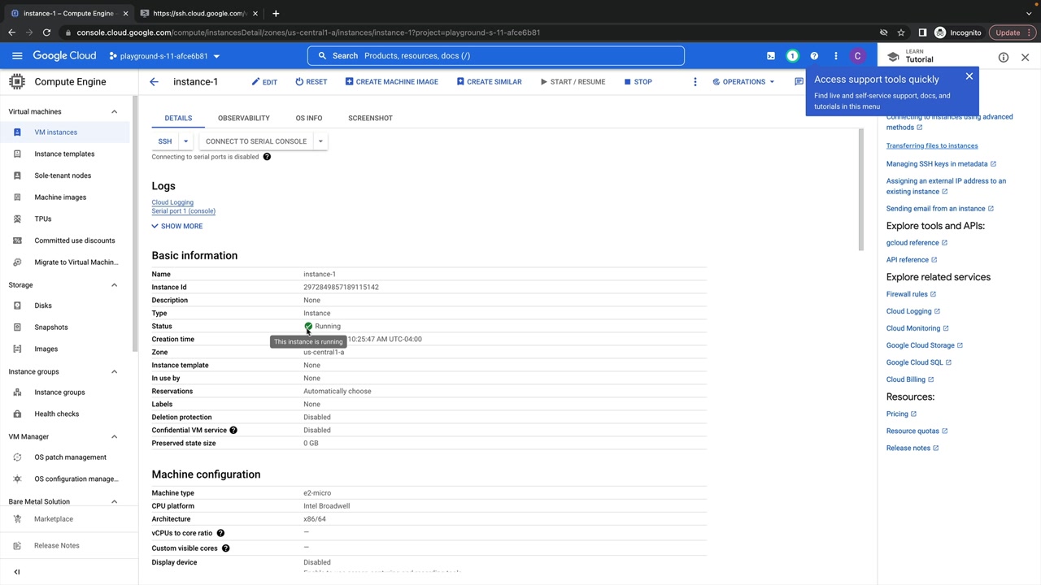Open the Serial port 1 (console) link
The width and height of the screenshot is (1041, 585).
click(183, 211)
